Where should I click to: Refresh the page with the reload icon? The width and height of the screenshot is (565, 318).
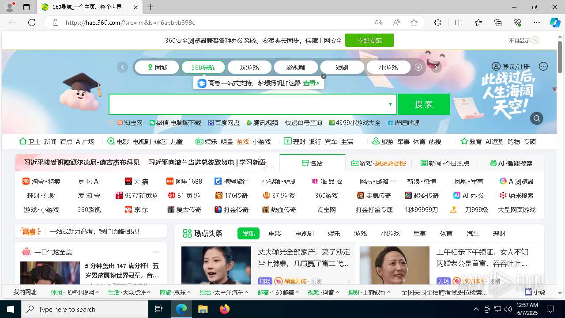(x=32, y=23)
